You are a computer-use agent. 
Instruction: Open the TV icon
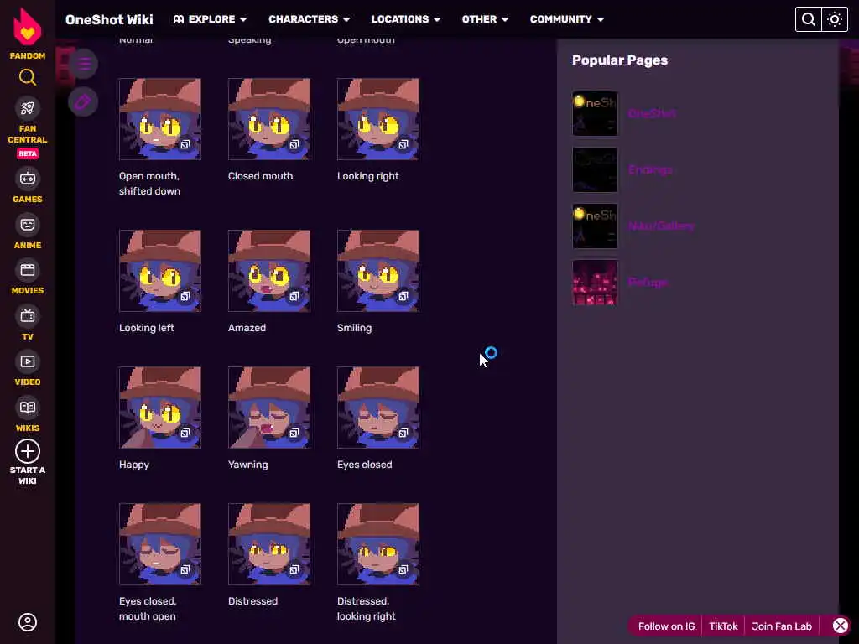pos(28,316)
